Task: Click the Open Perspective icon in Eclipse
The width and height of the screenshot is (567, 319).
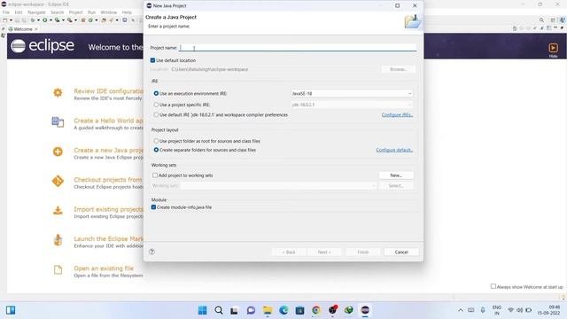Action: (553, 20)
